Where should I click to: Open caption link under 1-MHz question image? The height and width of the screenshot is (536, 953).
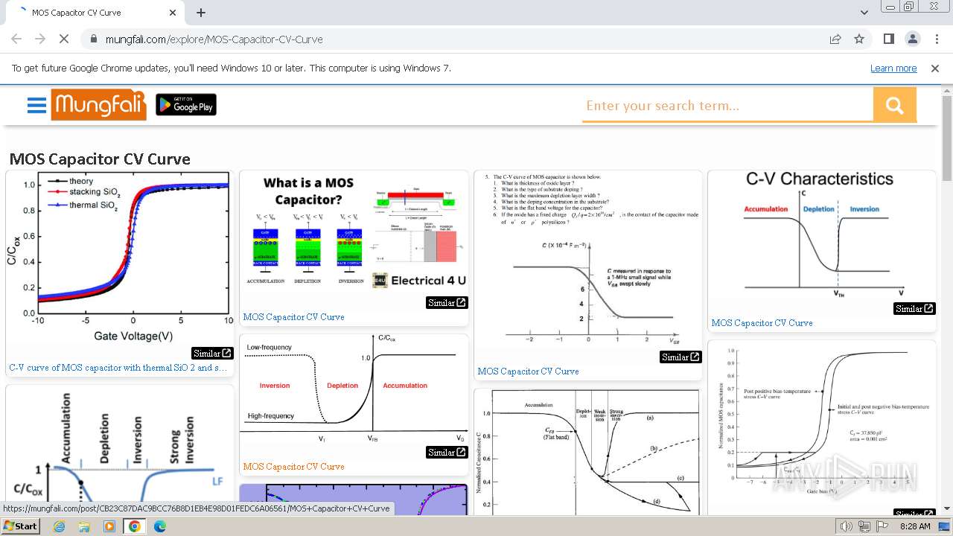528,371
